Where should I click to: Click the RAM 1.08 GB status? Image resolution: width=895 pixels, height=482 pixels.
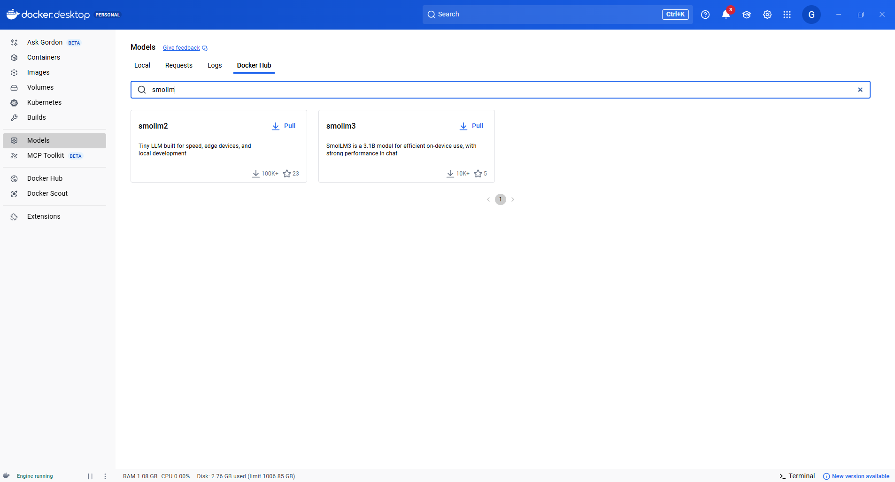coord(140,476)
